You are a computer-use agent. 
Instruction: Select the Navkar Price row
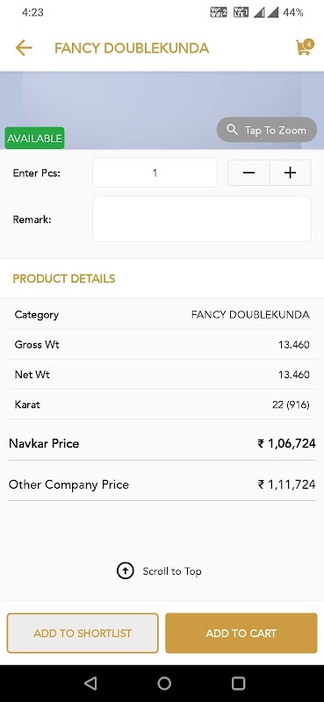click(x=162, y=444)
